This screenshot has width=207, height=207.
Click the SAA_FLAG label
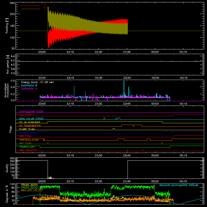click(25, 136)
